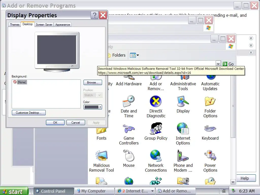Screen dimensions: 260x195
Task: Click the green Go button
Action: click(x=228, y=64)
